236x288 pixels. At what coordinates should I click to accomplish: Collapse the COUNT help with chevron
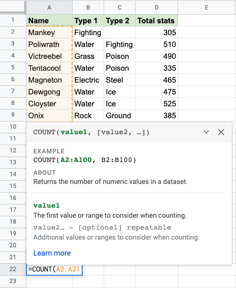pyautogui.click(x=206, y=132)
